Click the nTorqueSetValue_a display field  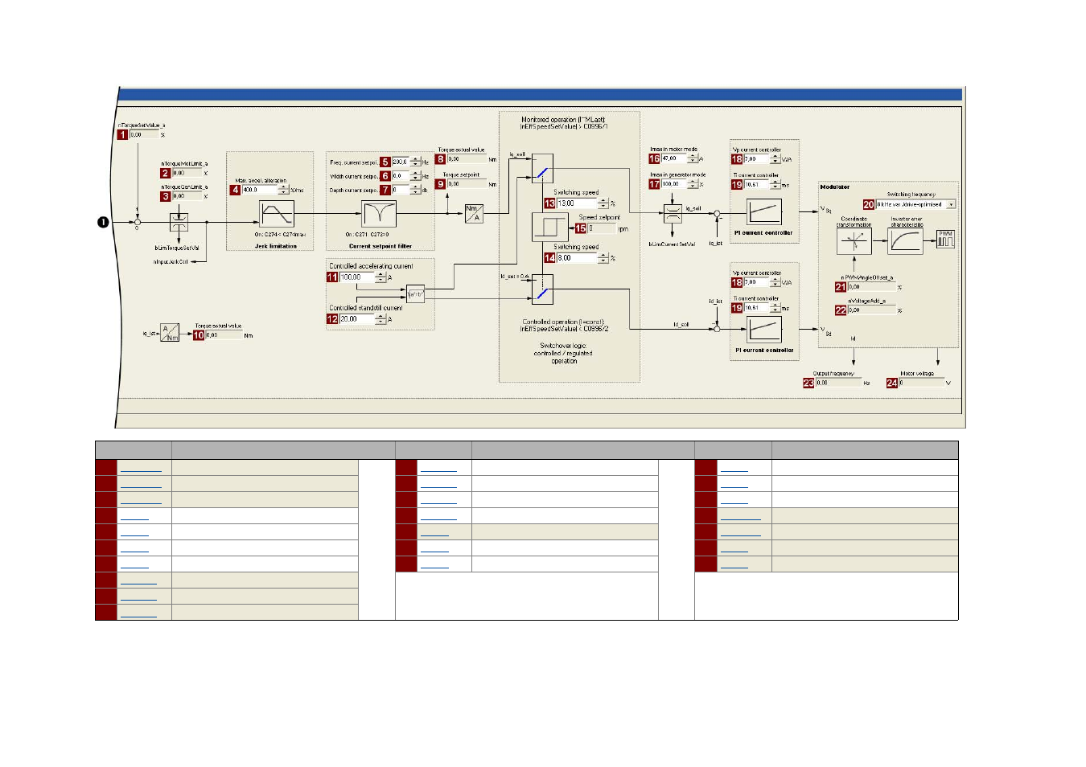click(x=144, y=135)
